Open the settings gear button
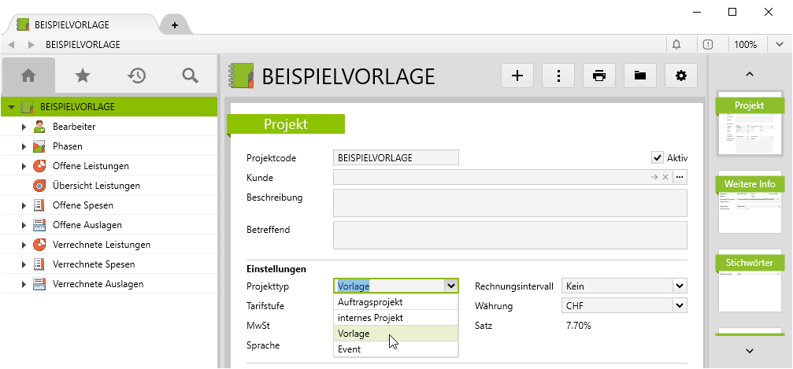The image size is (793, 369). point(681,76)
